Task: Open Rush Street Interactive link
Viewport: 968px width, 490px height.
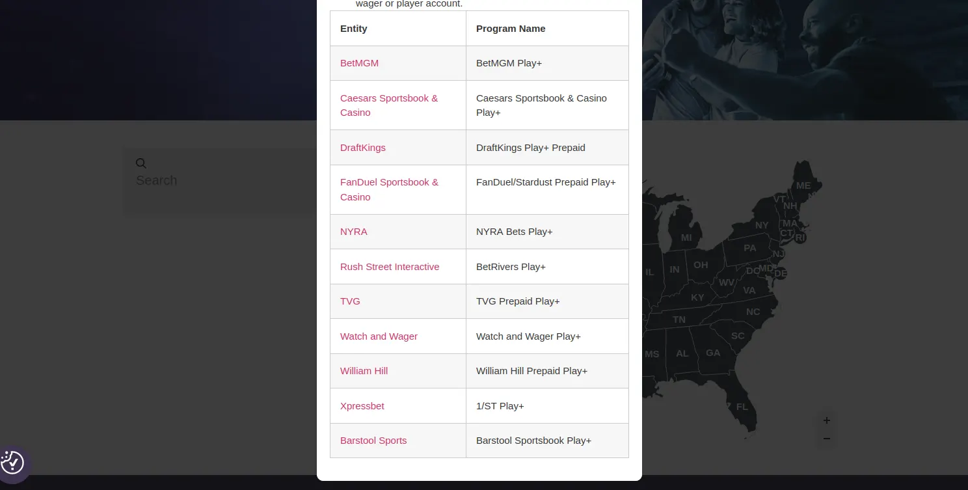Action: [x=390, y=267]
